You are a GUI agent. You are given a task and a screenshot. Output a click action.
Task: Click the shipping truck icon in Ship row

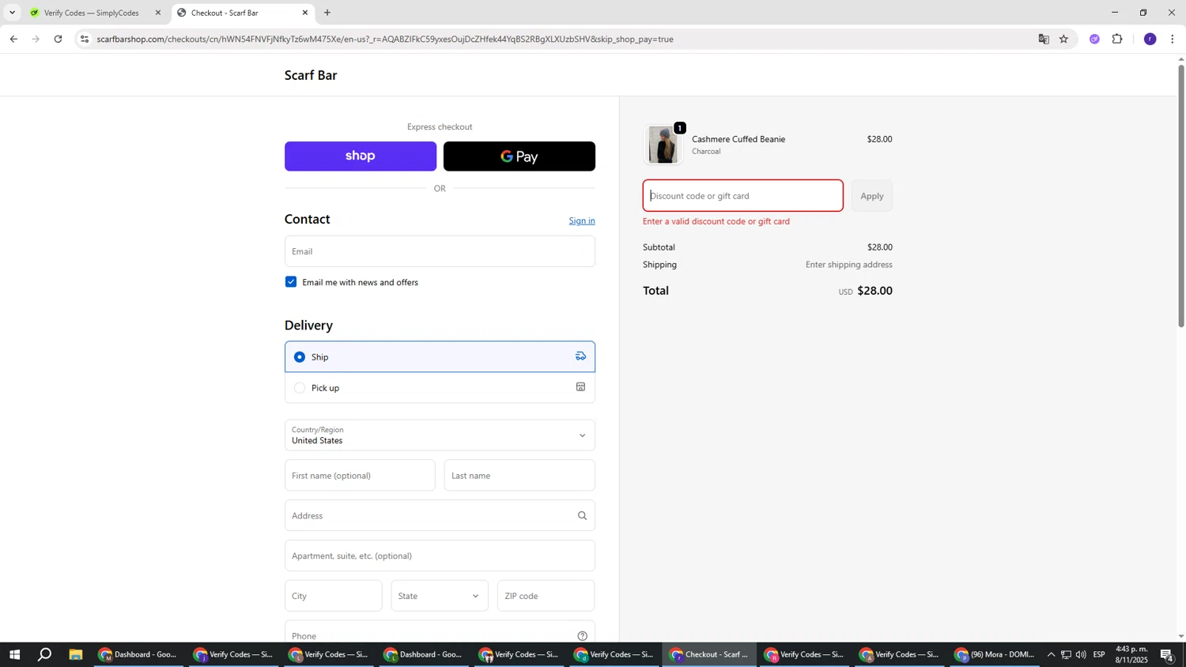pyautogui.click(x=580, y=356)
